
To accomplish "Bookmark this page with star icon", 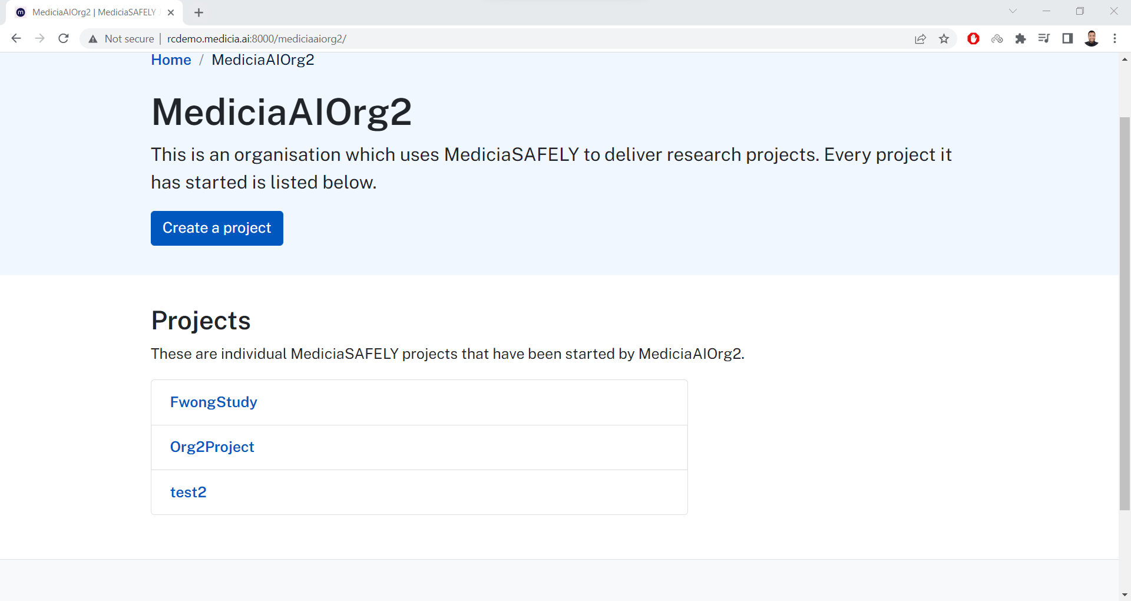I will click(944, 39).
